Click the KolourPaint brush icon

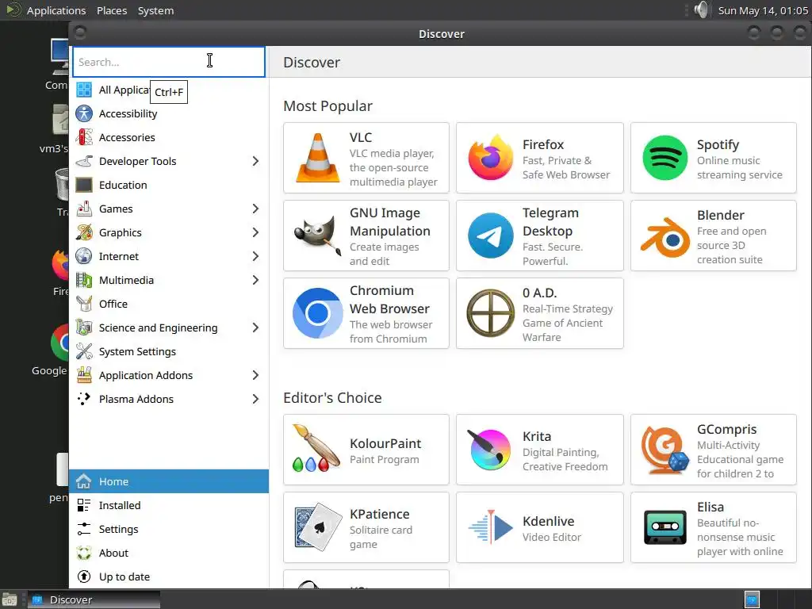[x=316, y=449]
